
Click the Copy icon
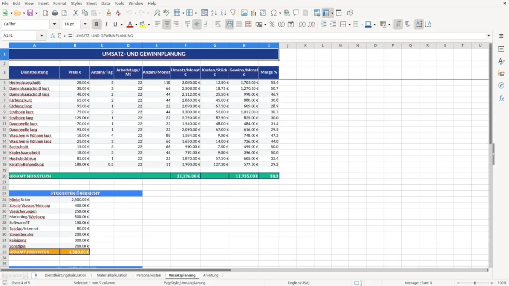pyautogui.click(x=85, y=13)
